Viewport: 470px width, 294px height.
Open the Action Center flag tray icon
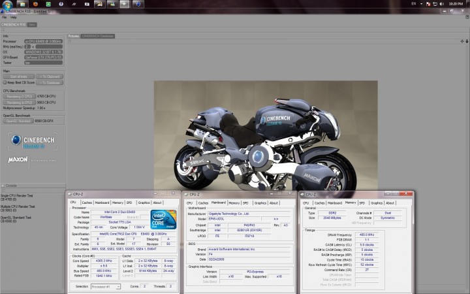click(x=428, y=4)
